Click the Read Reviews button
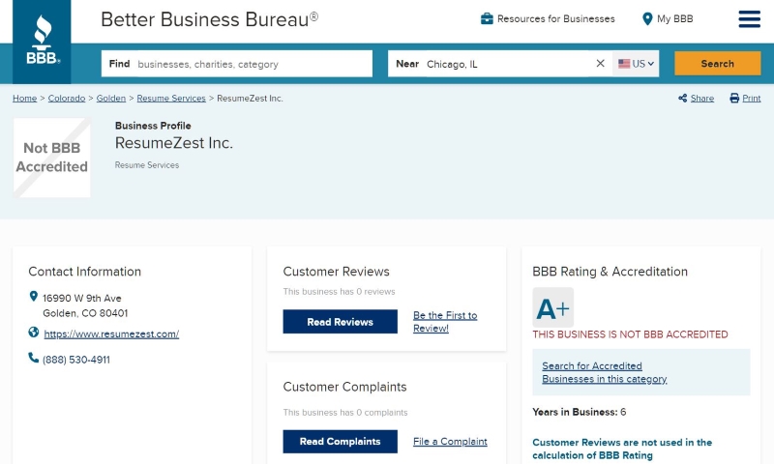This screenshot has height=464, width=774. 341,322
